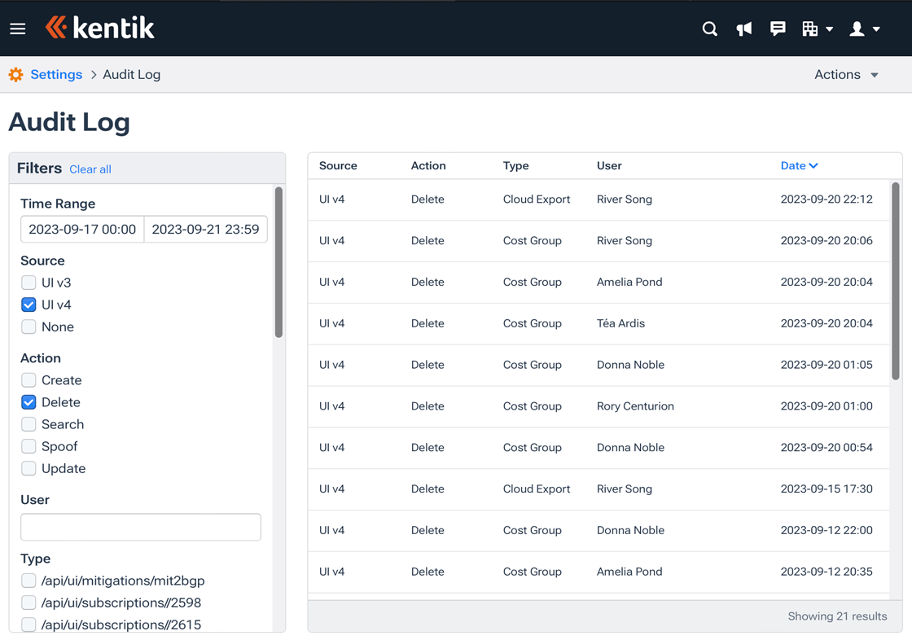912x640 pixels.
Task: Open Settings from the breadcrumb
Action: (x=57, y=74)
